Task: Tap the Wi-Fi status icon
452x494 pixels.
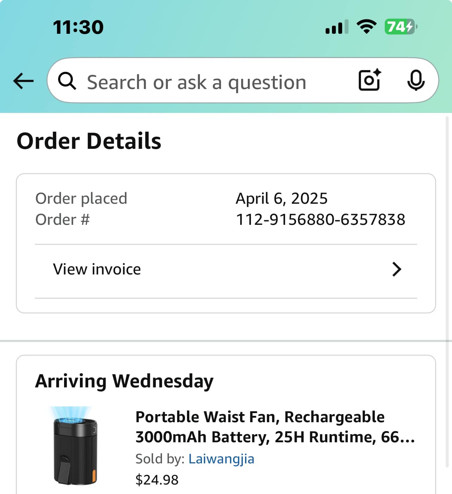Action: tap(366, 27)
